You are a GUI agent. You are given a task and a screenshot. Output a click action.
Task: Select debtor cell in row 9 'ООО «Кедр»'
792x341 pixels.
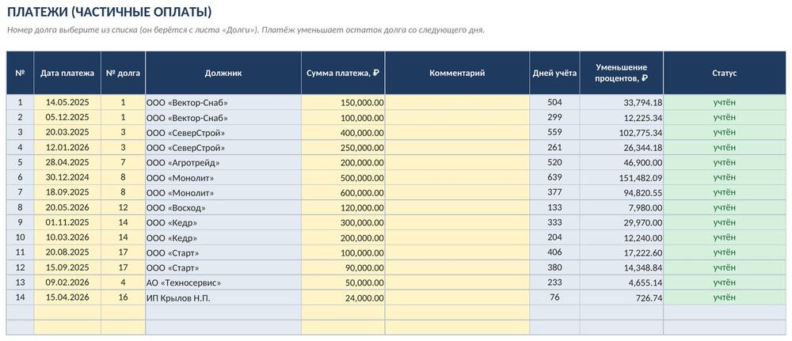(223, 222)
